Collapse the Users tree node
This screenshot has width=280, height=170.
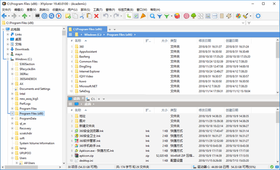point(12,158)
